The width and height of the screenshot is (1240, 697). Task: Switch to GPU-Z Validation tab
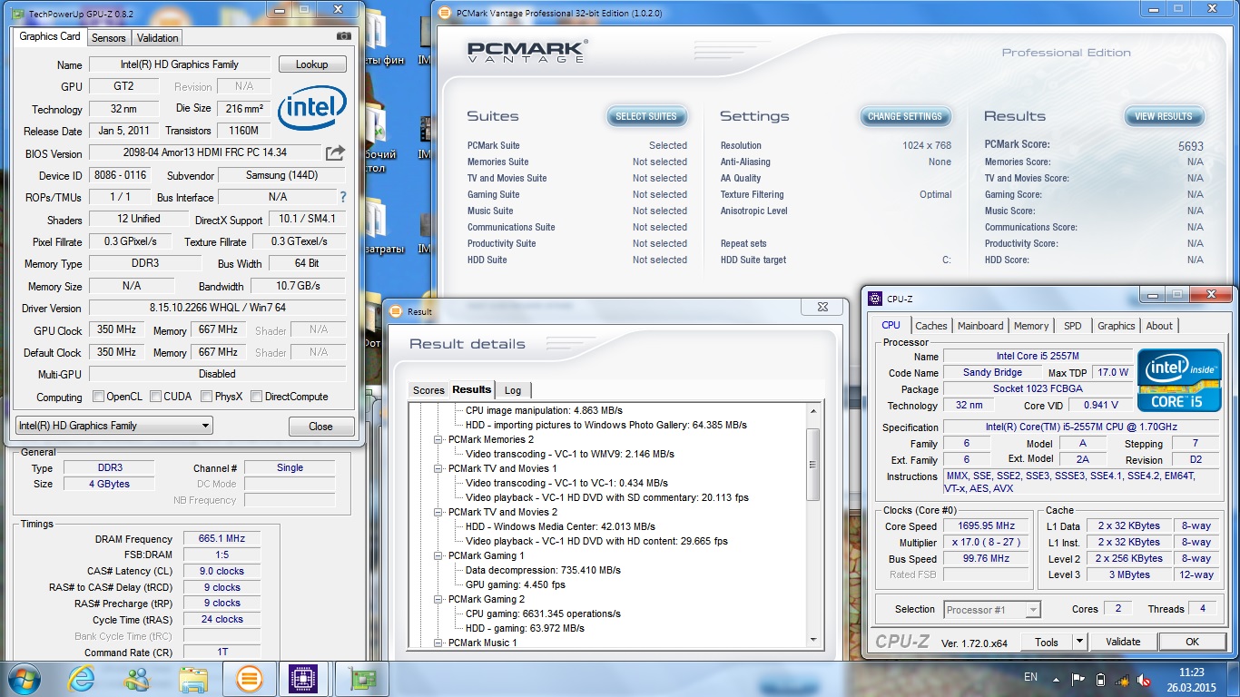[158, 38]
